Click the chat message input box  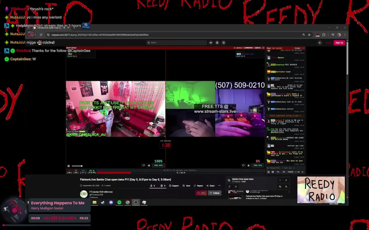coord(285,168)
